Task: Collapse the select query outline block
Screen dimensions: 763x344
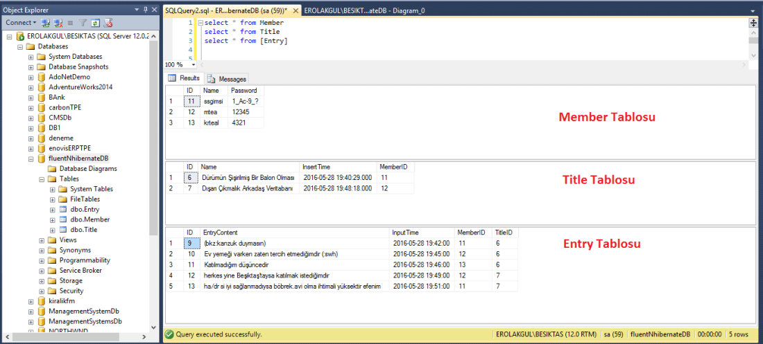Action: point(200,23)
